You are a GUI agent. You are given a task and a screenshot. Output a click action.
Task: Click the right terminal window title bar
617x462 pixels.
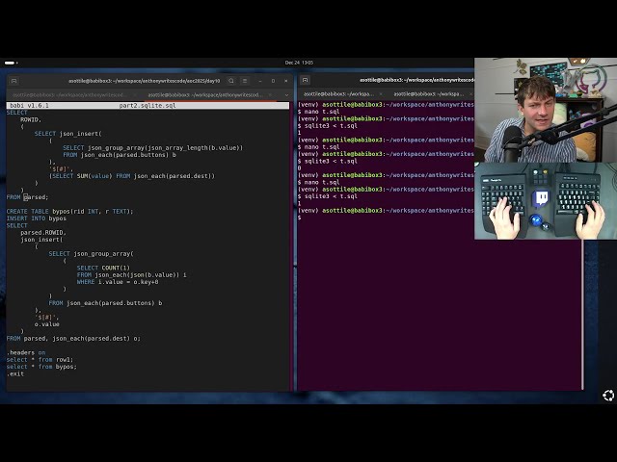tap(416, 80)
